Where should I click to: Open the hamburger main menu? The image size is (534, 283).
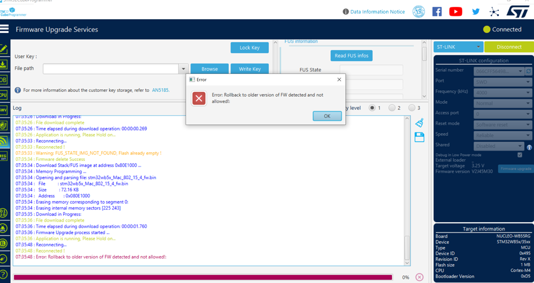pyautogui.click(x=4, y=29)
